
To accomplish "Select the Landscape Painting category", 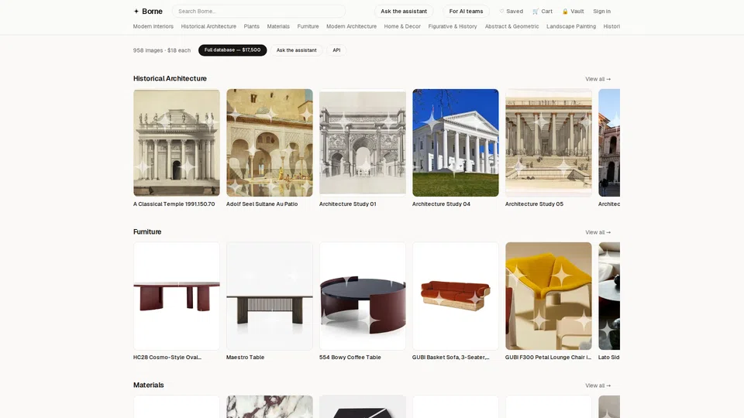I will [x=571, y=26].
